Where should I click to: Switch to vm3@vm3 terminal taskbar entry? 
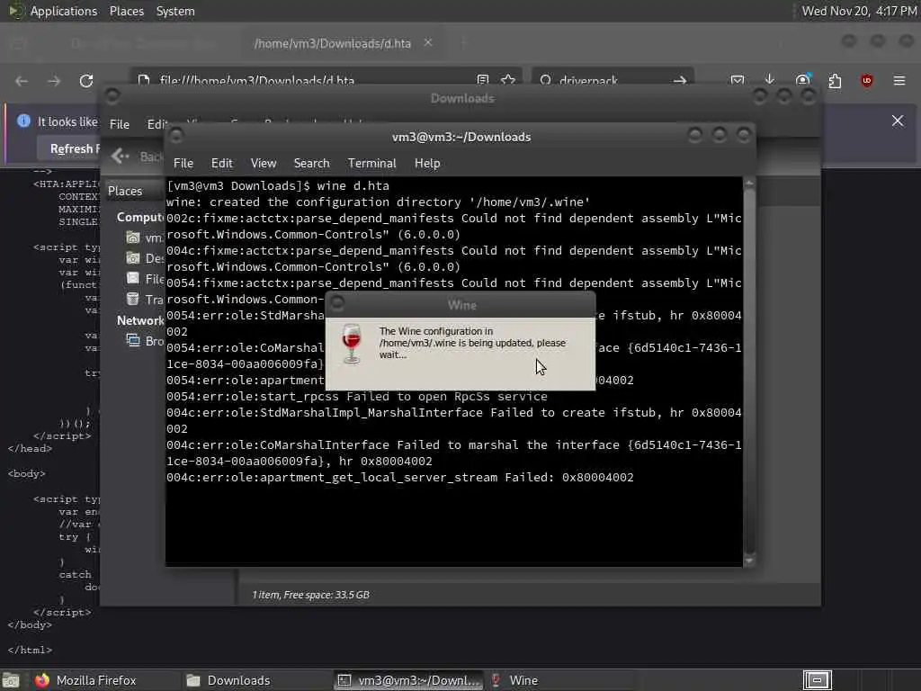409,680
